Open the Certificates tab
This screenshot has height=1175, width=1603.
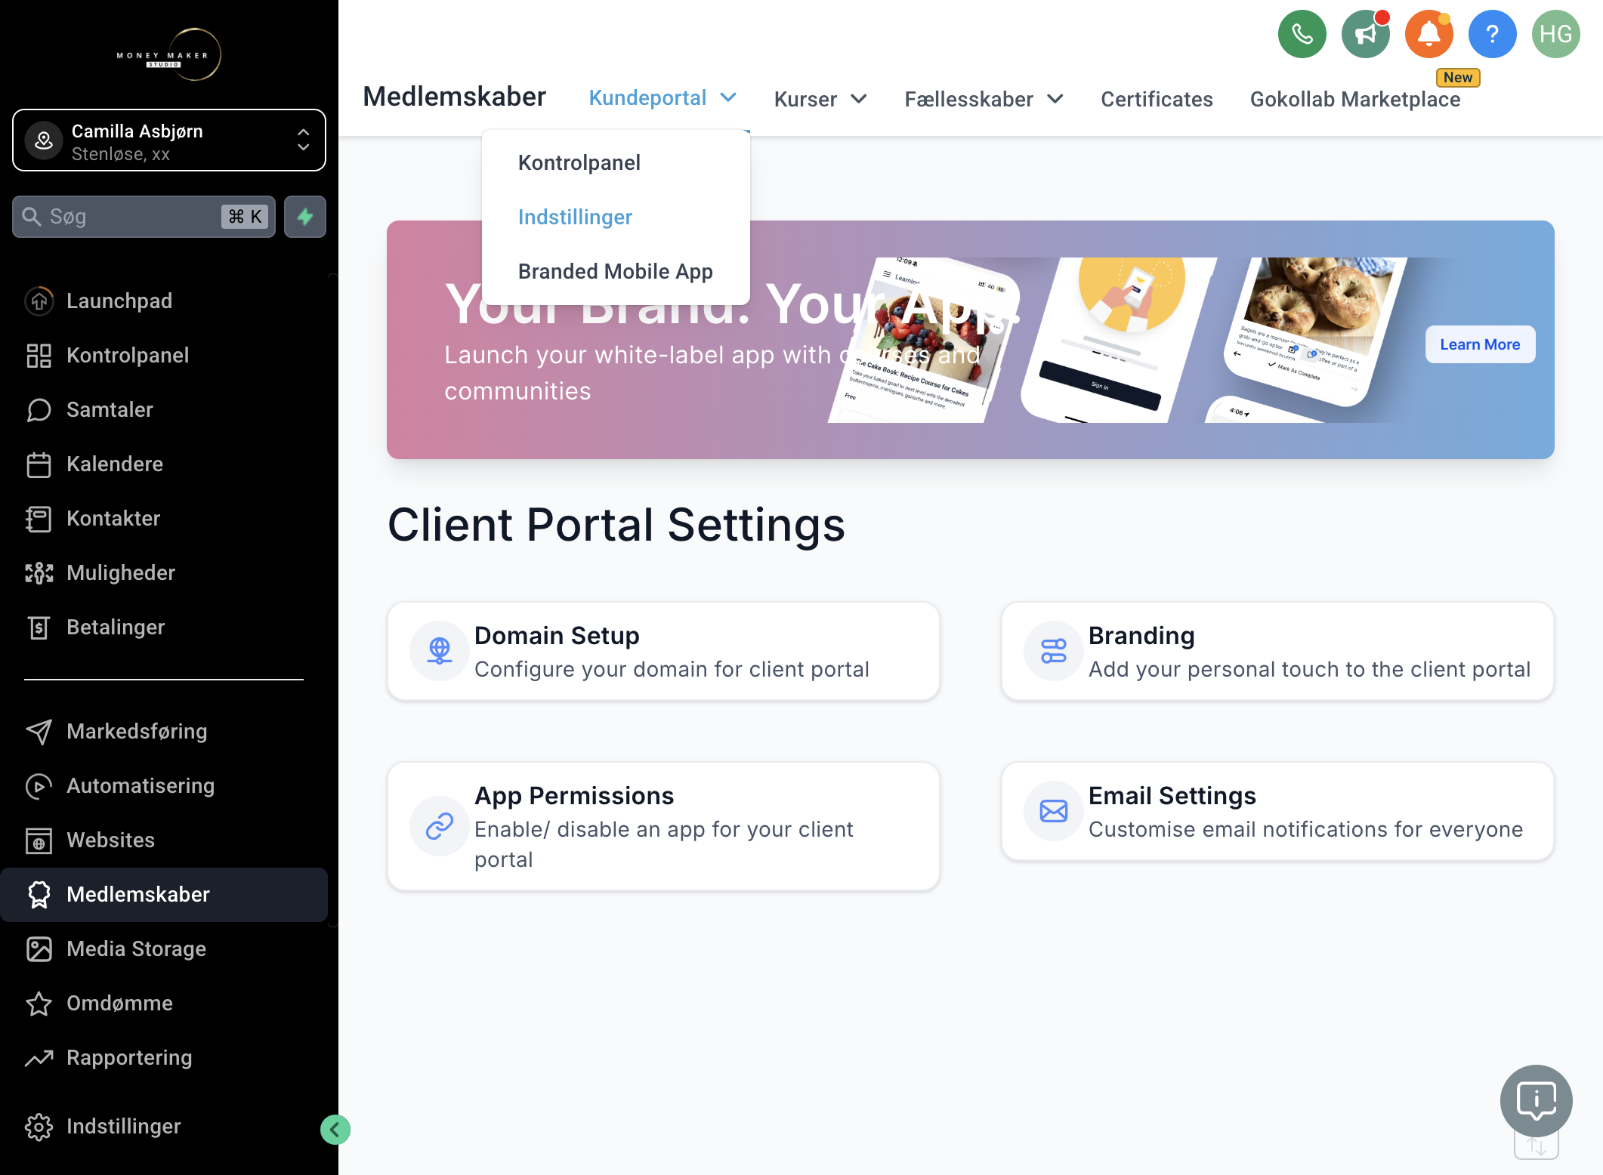click(x=1157, y=99)
